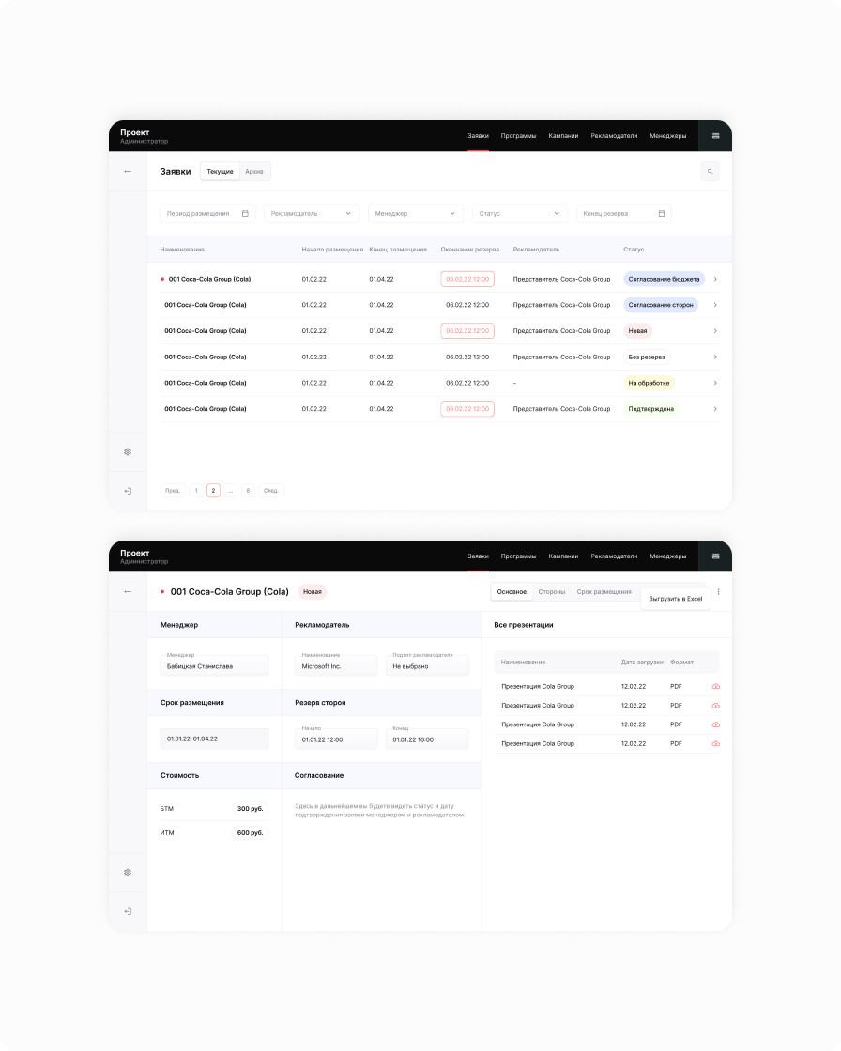Open Рекламодатели in the detail screen navbar
Image resolution: width=841 pixels, height=1051 pixels.
(x=614, y=556)
